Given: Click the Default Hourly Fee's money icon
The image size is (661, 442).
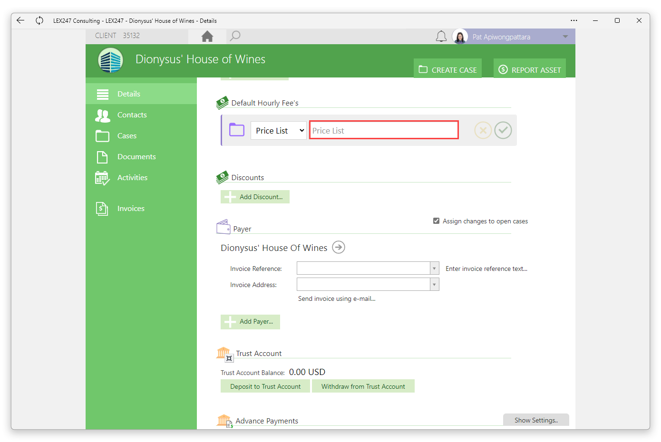Looking at the screenshot, I should pos(222,103).
